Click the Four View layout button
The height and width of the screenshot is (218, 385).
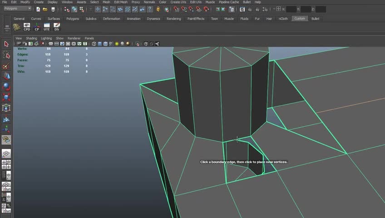click(6, 165)
